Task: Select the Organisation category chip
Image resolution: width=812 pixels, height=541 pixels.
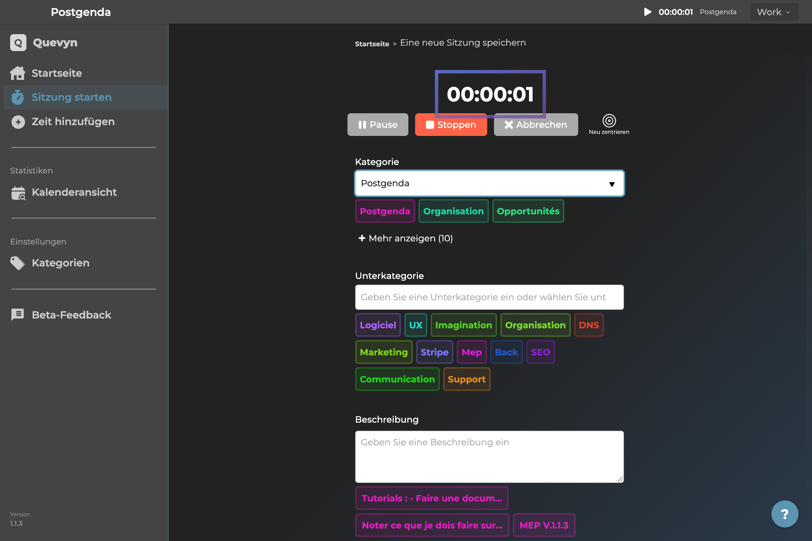Action: pyautogui.click(x=453, y=211)
